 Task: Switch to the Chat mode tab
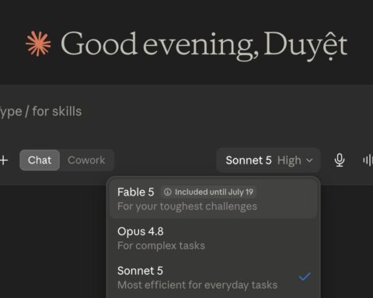click(x=40, y=160)
